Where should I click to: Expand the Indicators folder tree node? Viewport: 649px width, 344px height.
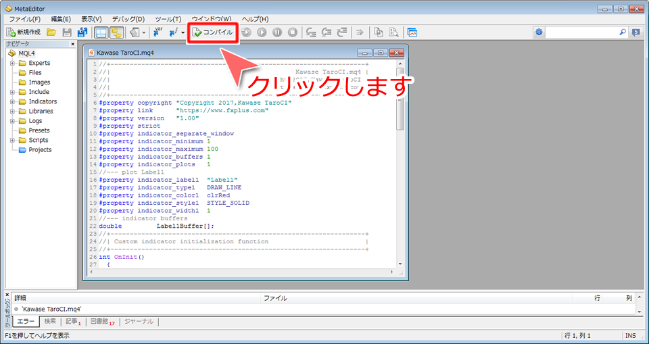pyautogui.click(x=12, y=101)
